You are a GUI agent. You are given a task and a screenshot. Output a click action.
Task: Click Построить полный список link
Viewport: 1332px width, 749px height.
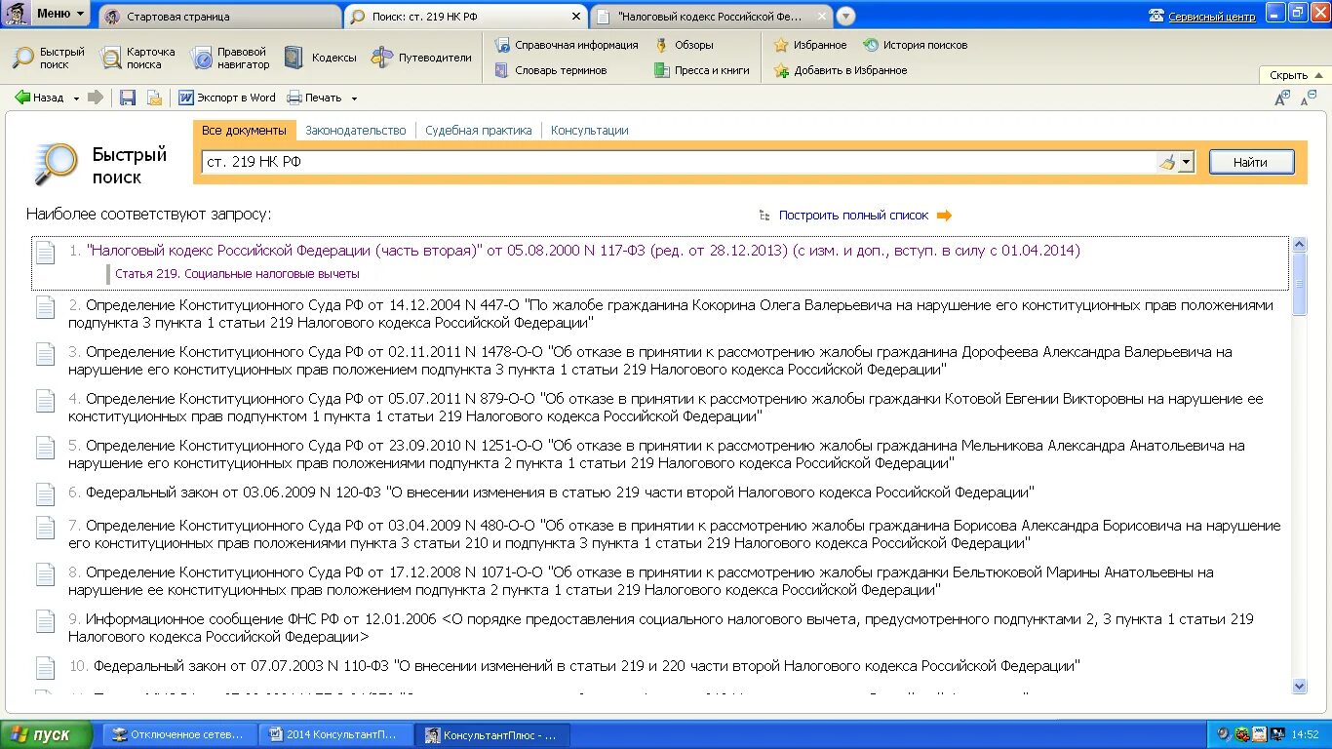click(853, 216)
